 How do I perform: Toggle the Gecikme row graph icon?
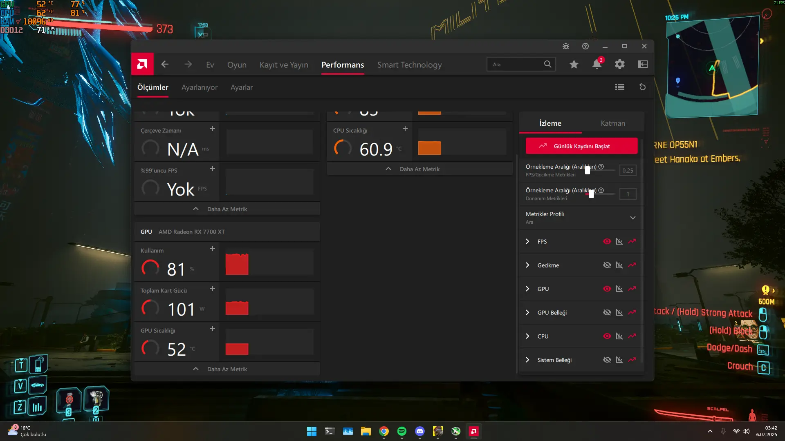(619, 265)
